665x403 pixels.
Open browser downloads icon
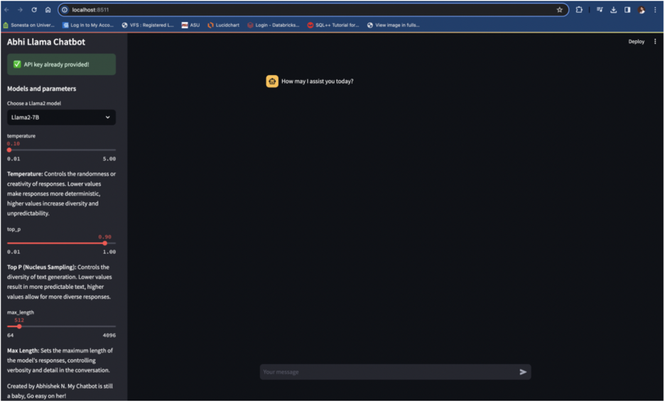tap(613, 10)
